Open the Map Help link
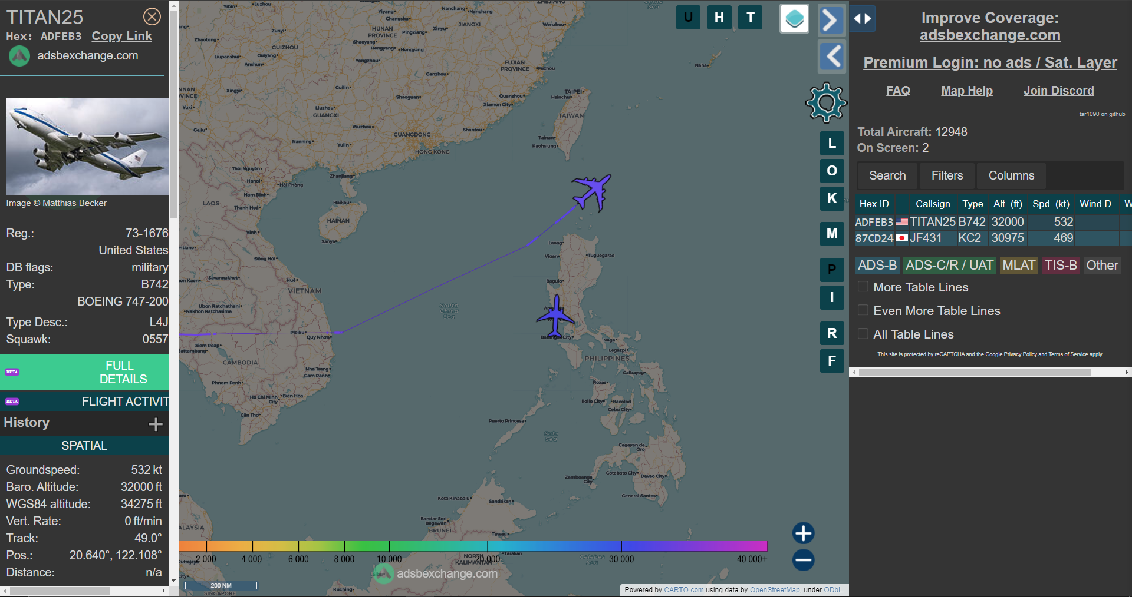The height and width of the screenshot is (597, 1132). click(x=967, y=91)
